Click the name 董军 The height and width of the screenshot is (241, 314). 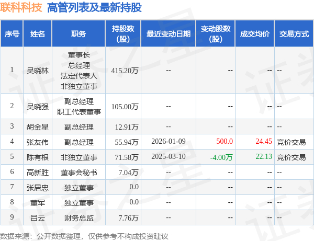pos(38,203)
